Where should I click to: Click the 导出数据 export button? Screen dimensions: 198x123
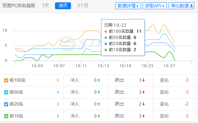click(x=182, y=6)
